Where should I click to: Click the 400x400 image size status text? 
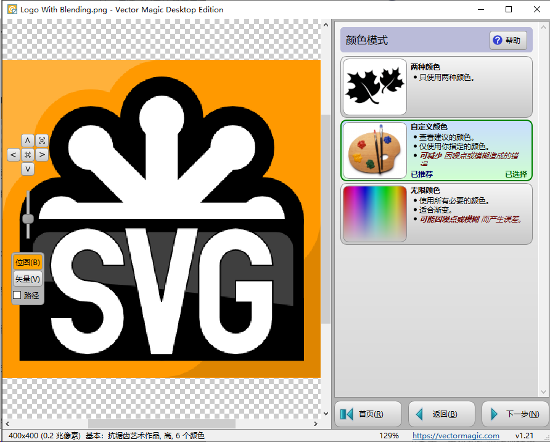click(44, 435)
